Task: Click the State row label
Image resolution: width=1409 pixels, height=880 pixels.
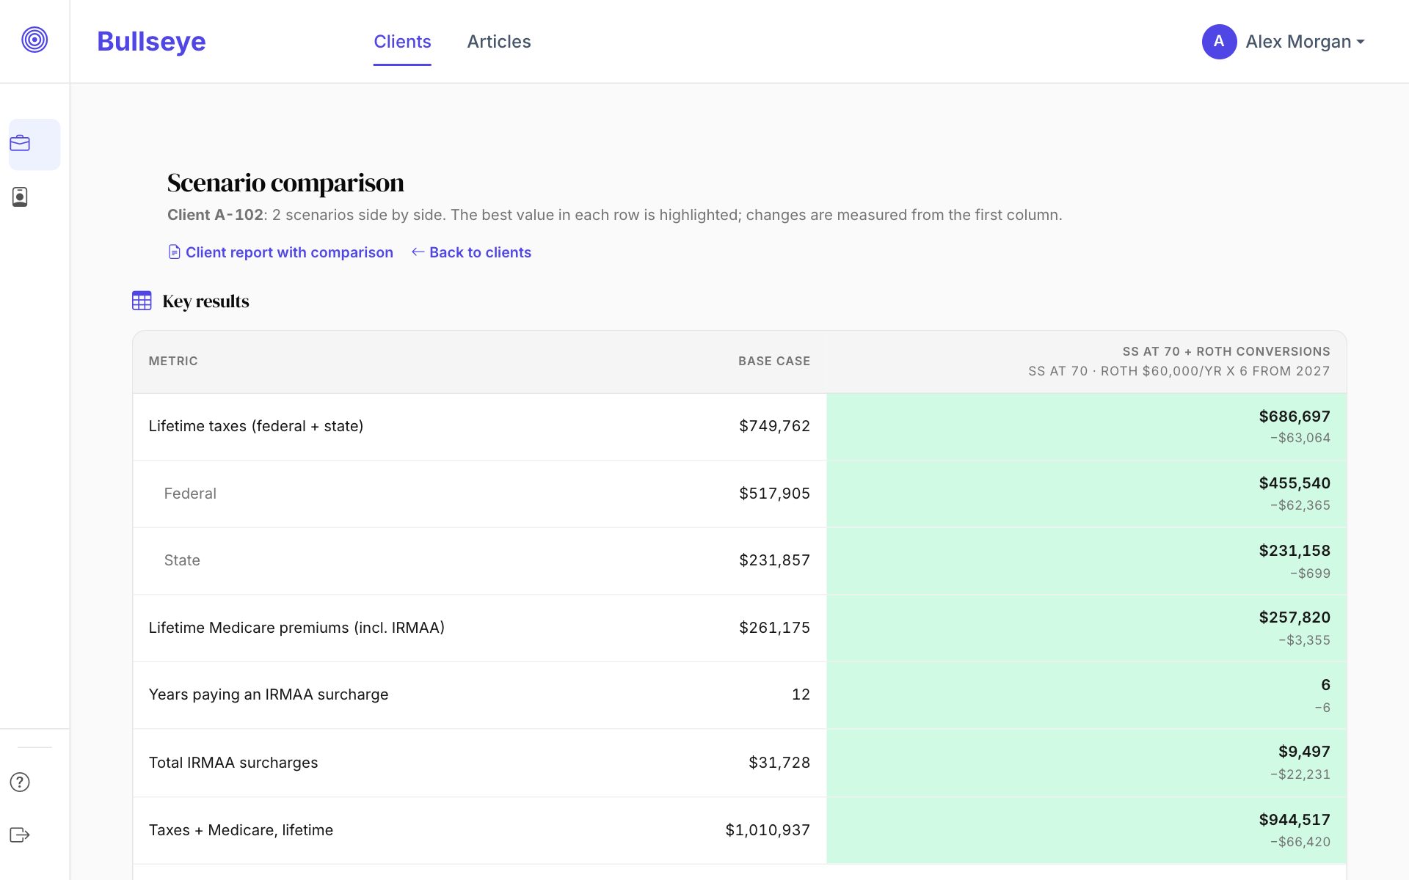Action: point(182,560)
